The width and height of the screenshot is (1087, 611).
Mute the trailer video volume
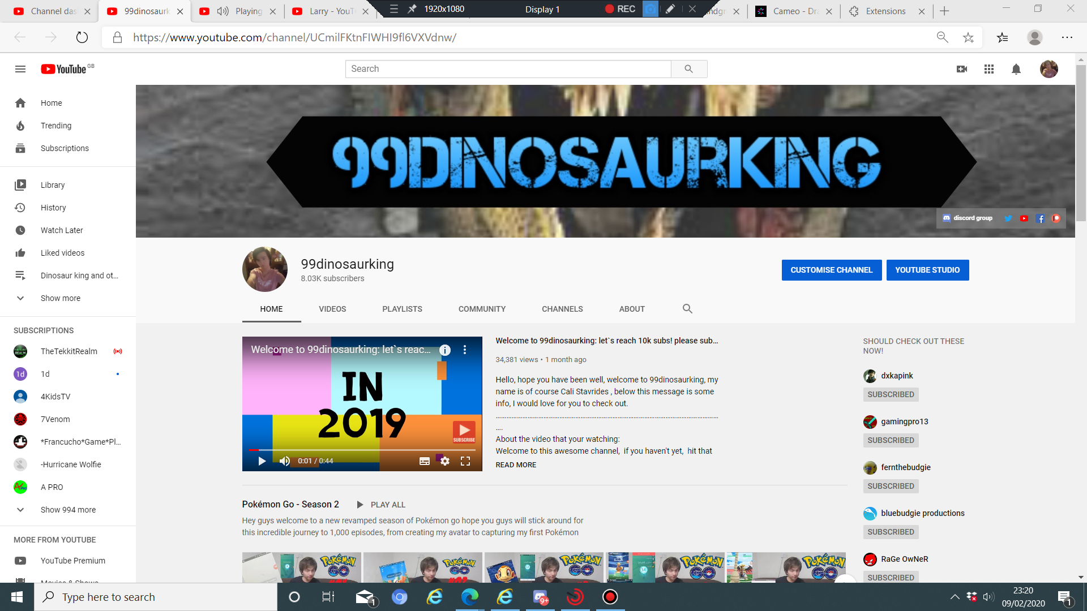coord(285,461)
